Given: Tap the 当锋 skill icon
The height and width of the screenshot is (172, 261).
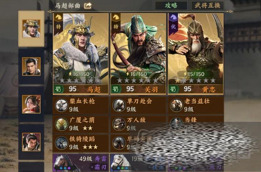Looking at the screenshot, I should point(176,124).
